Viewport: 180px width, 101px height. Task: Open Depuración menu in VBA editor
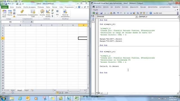(x=134, y=7)
